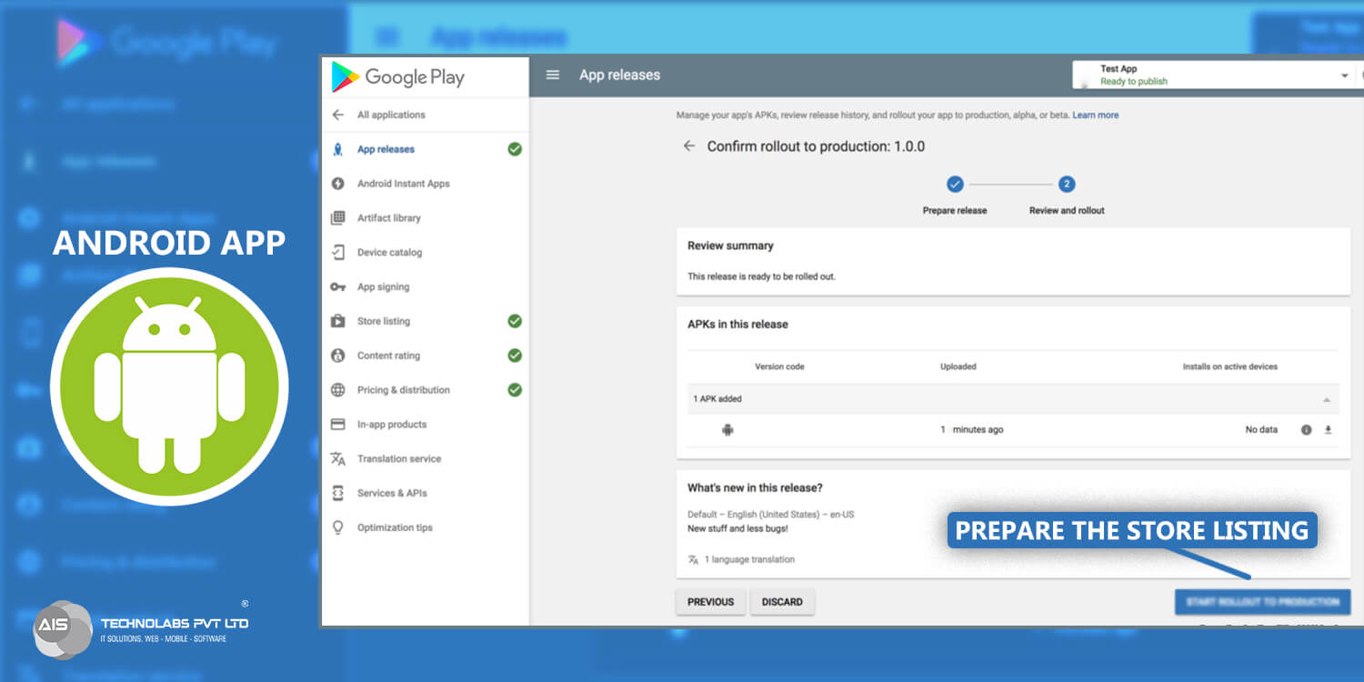Open Services & APIs page
This screenshot has width=1364, height=682.
click(392, 493)
